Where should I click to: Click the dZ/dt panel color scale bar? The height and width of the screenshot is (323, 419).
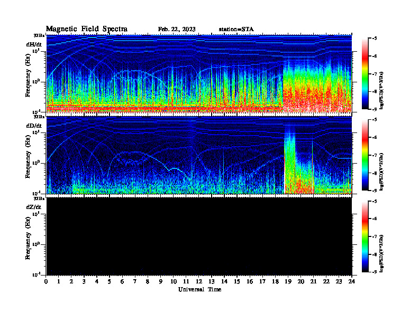365,236
